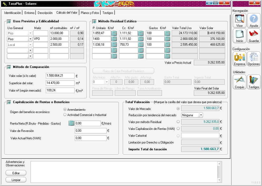Screen dimensions: 262x186
Task: Open the Visor navigation tool
Action: pyautogui.click(x=239, y=20)
